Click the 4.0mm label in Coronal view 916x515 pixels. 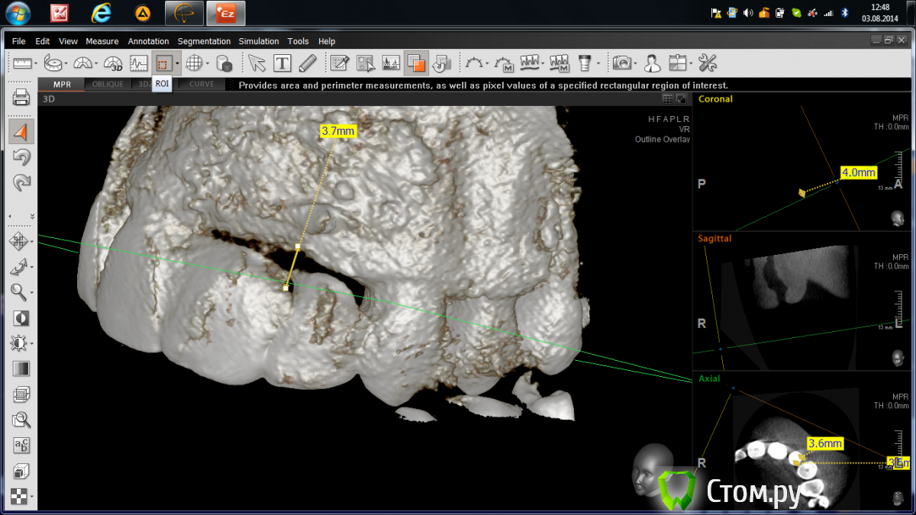[x=858, y=173]
